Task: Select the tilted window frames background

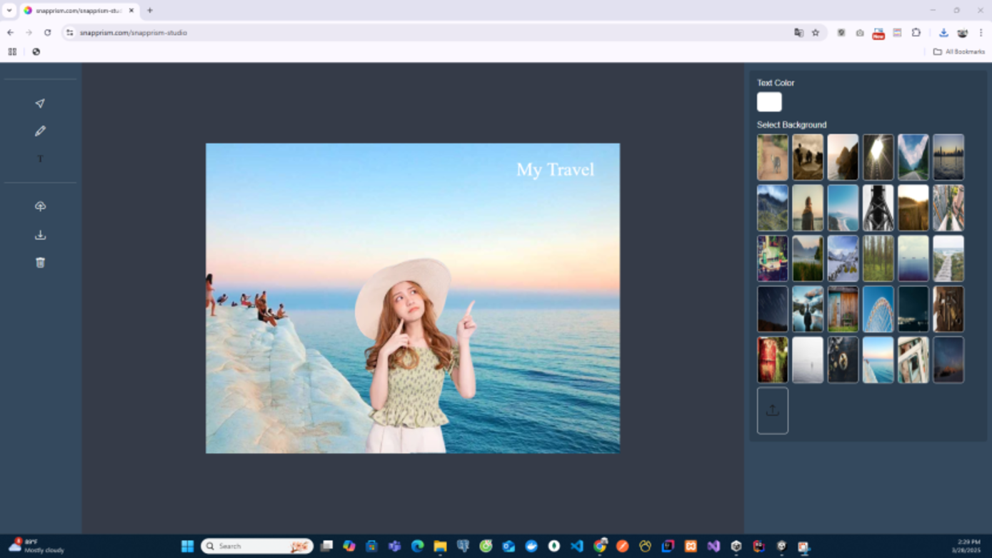Action: pos(913,360)
